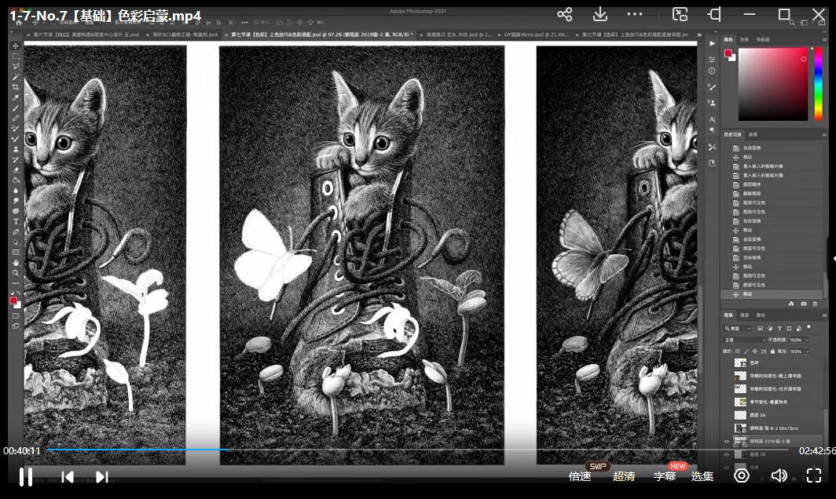The image size is (836, 499).
Task: Switch to the 色板 swatches tab
Action: [744, 39]
